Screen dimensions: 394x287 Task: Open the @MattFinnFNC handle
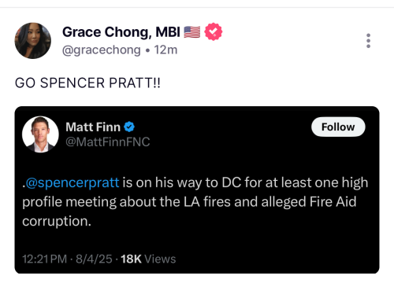coord(108,142)
